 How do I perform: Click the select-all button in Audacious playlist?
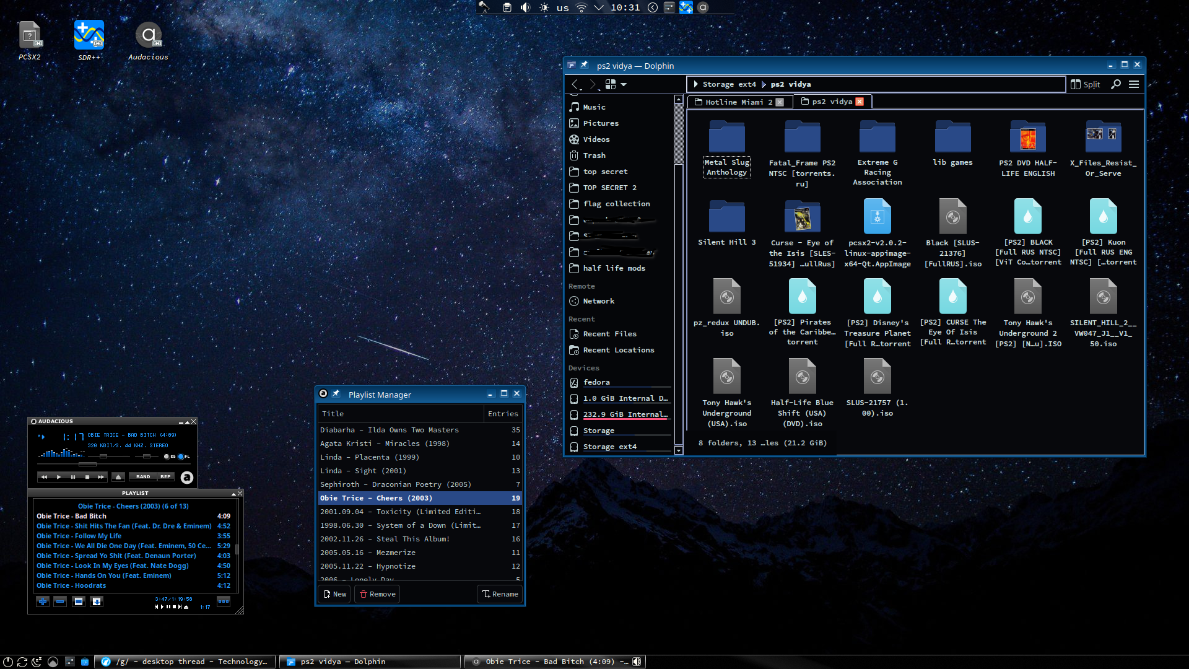coord(79,601)
